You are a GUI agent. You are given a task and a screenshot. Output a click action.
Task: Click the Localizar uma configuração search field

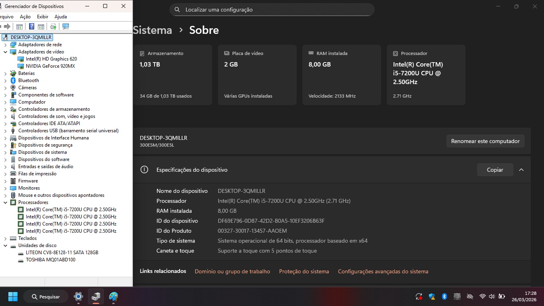point(272,10)
